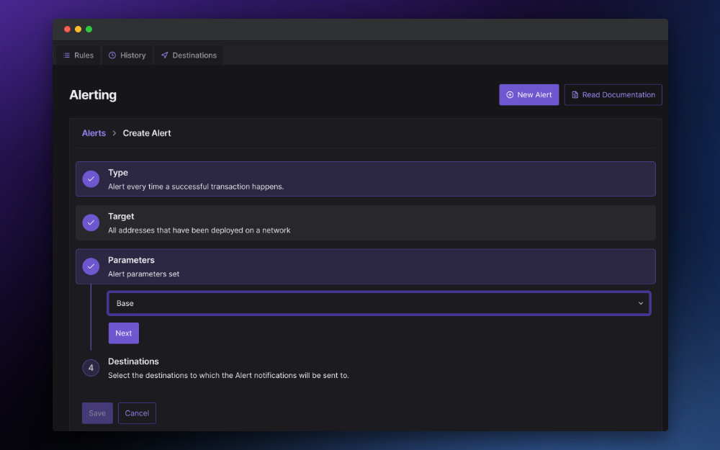Open Read Documentation
This screenshot has width=720, height=450.
click(613, 94)
